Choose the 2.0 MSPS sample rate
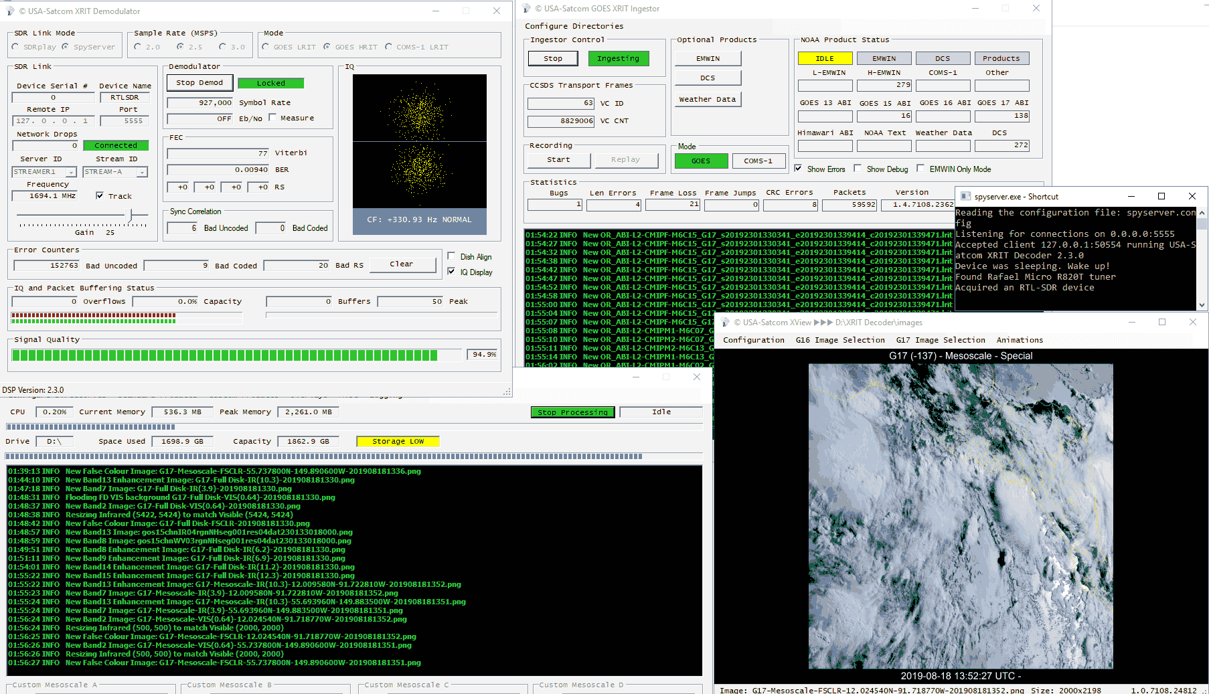 coord(137,47)
